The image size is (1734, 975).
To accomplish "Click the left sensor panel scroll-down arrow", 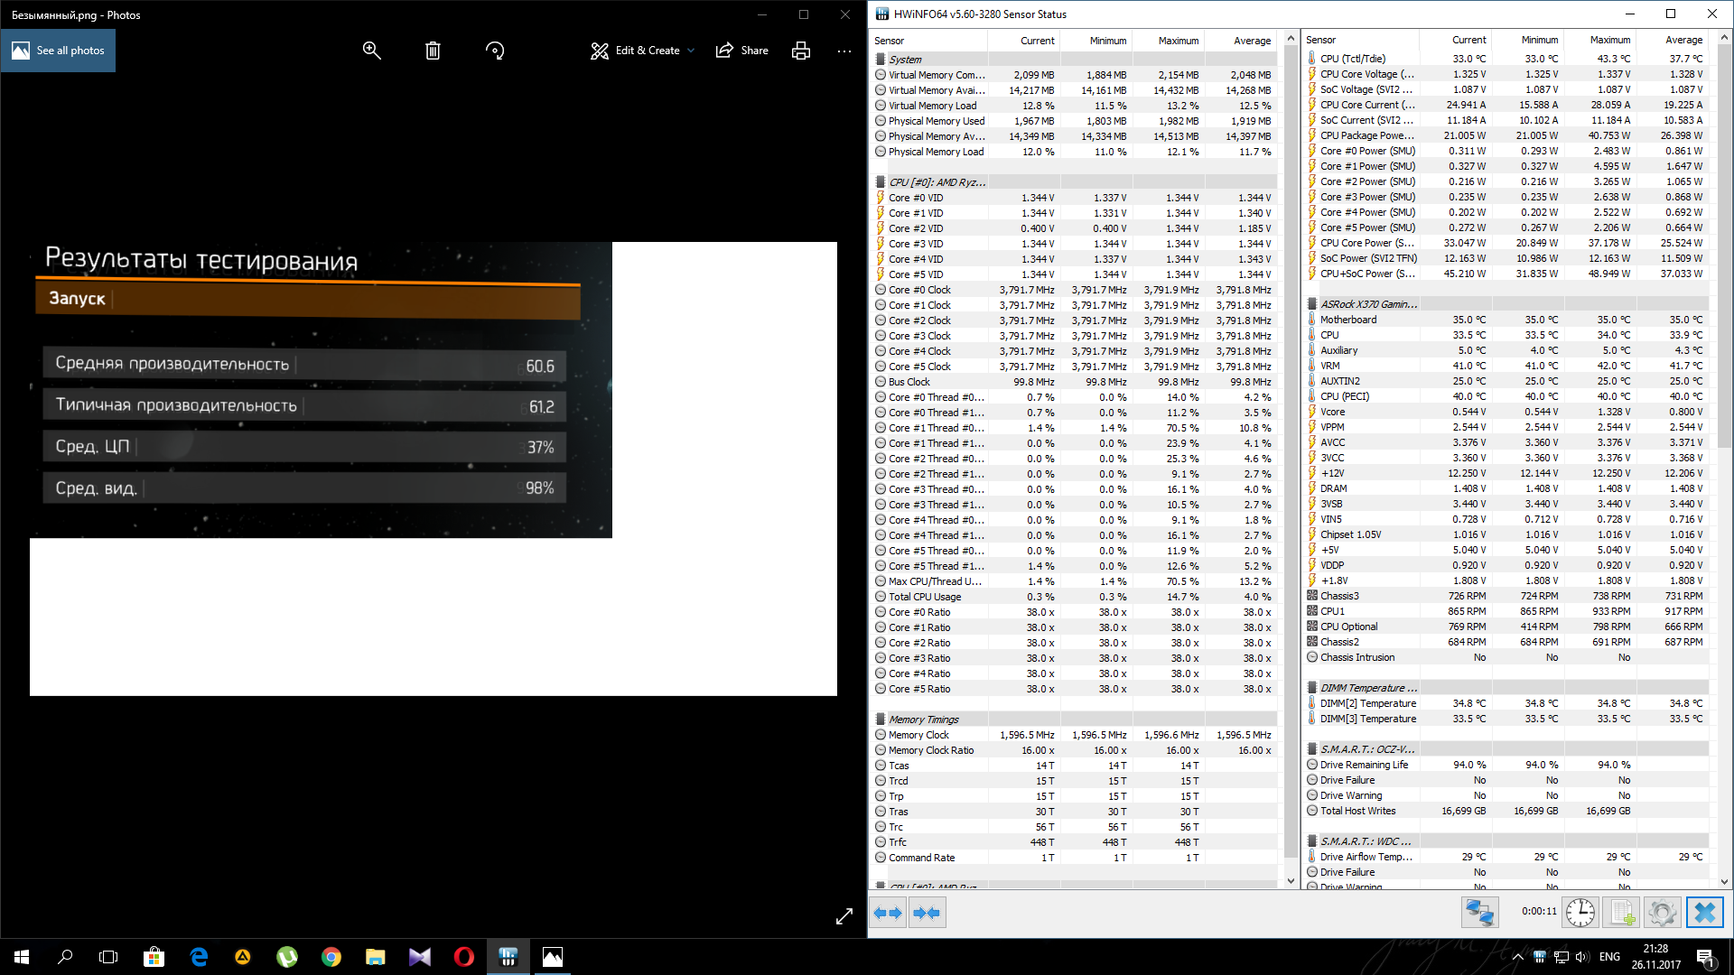I will tap(1290, 881).
